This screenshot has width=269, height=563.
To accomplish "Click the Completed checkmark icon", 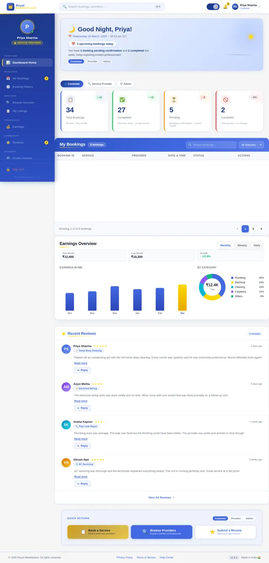I will coord(122,100).
